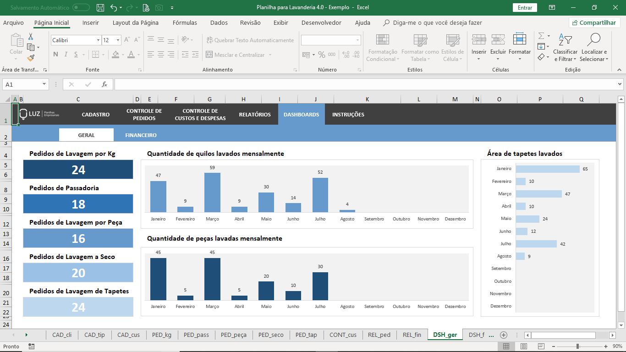Viewport: 626px width, 352px height.
Task: Click the LUZ logo in header
Action: 39,114
